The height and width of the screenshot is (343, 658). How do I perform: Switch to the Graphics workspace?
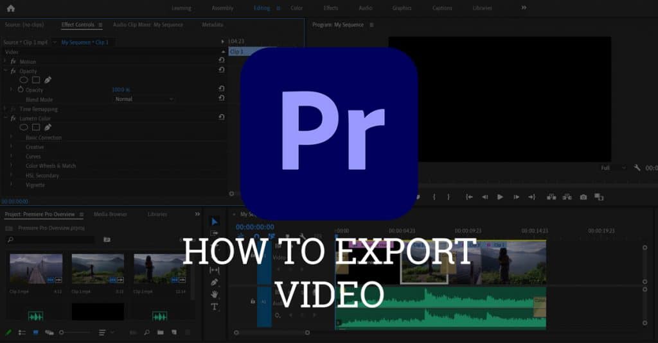tap(402, 8)
